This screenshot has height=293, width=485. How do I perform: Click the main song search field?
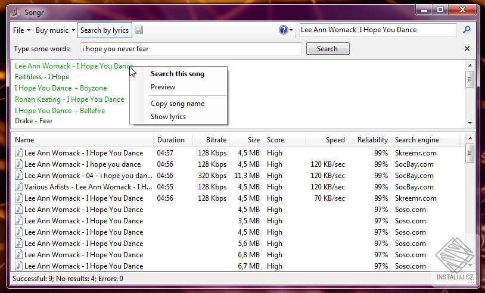click(377, 30)
